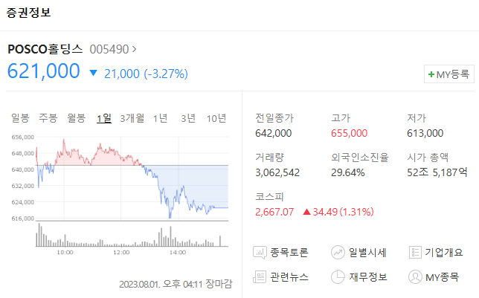View the 10년 chart range
This screenshot has height=298, width=479.
(x=216, y=117)
